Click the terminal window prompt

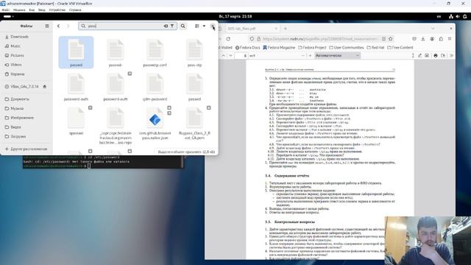pos(89,166)
